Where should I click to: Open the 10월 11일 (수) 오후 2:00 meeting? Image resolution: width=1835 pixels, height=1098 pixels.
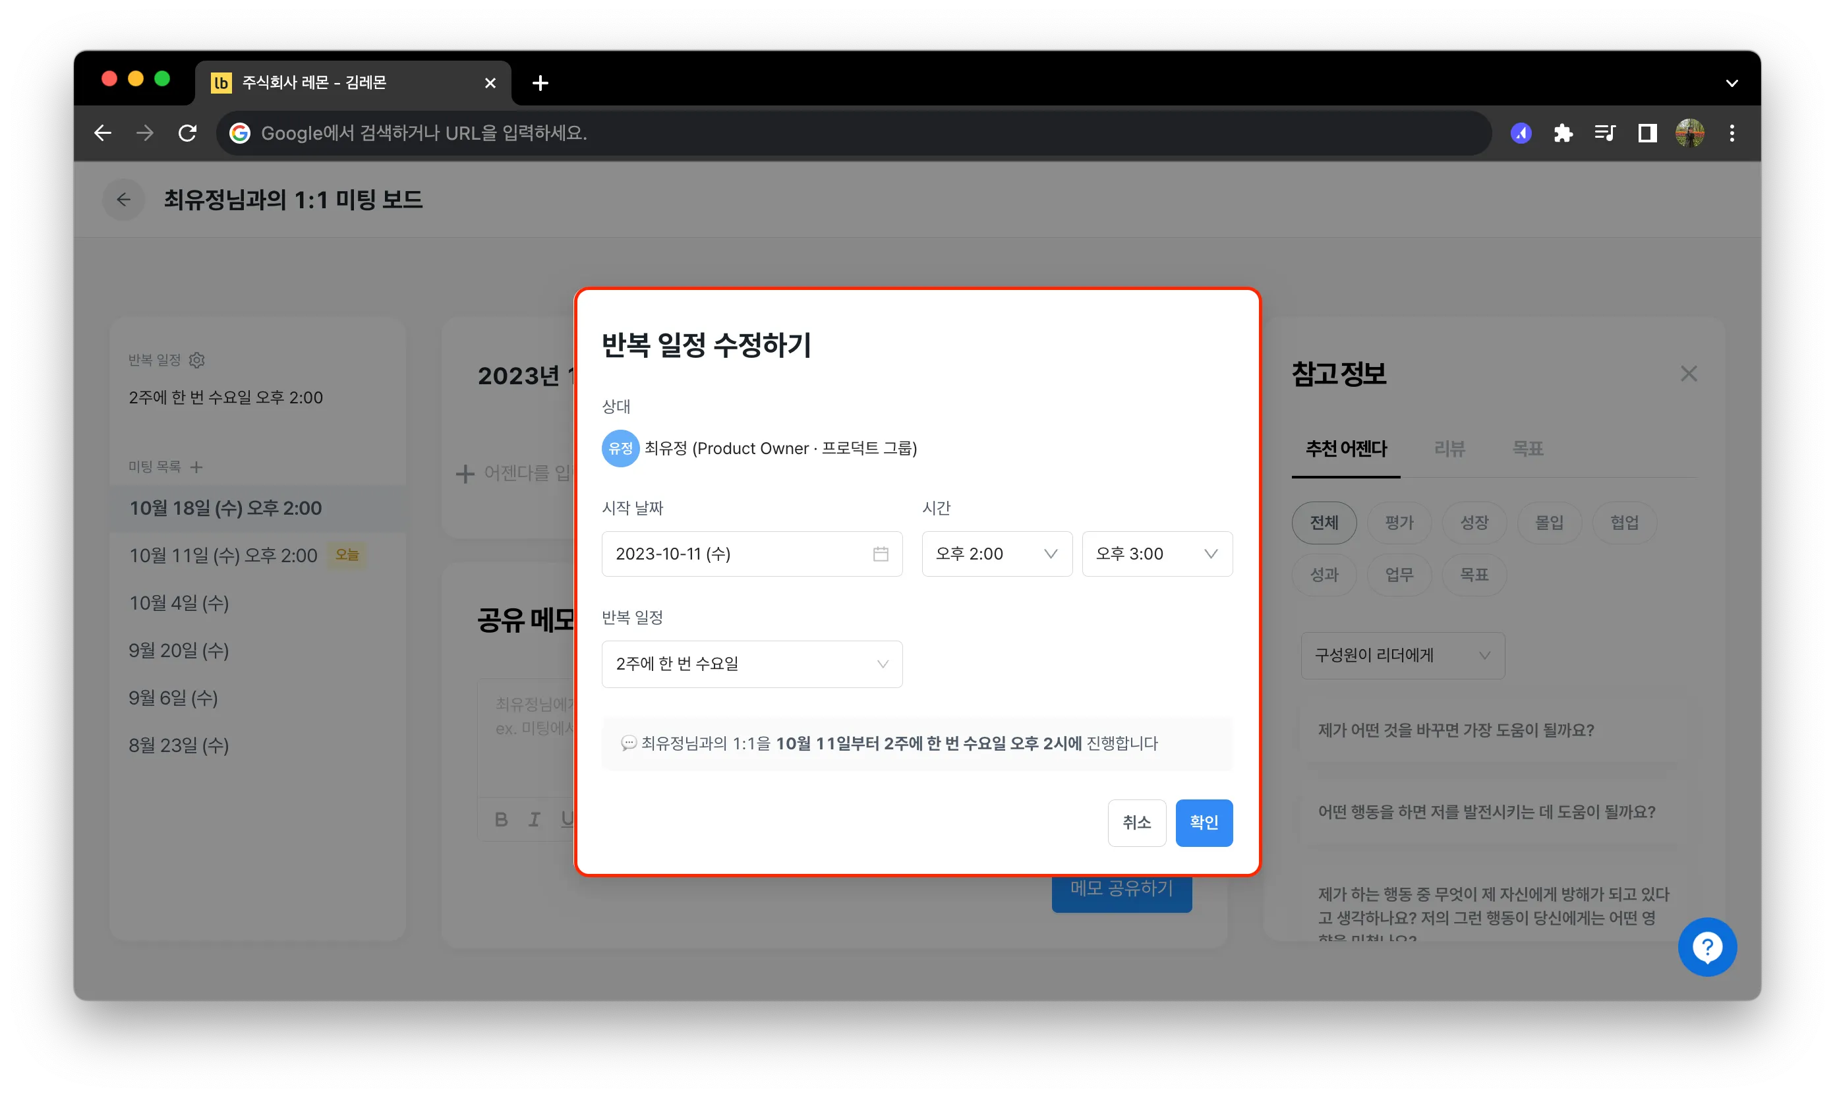(258, 556)
